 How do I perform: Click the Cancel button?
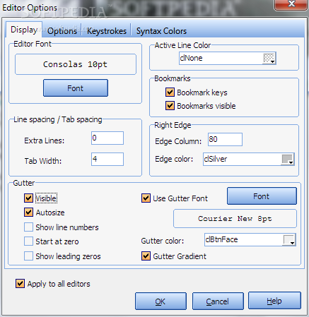[218, 301]
